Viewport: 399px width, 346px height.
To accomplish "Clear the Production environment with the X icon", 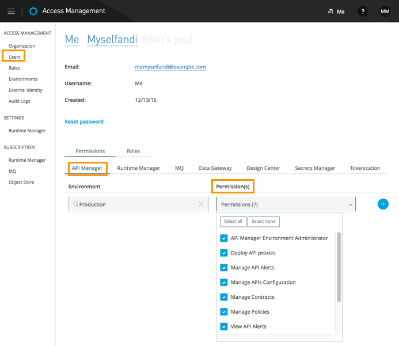I will coord(202,204).
